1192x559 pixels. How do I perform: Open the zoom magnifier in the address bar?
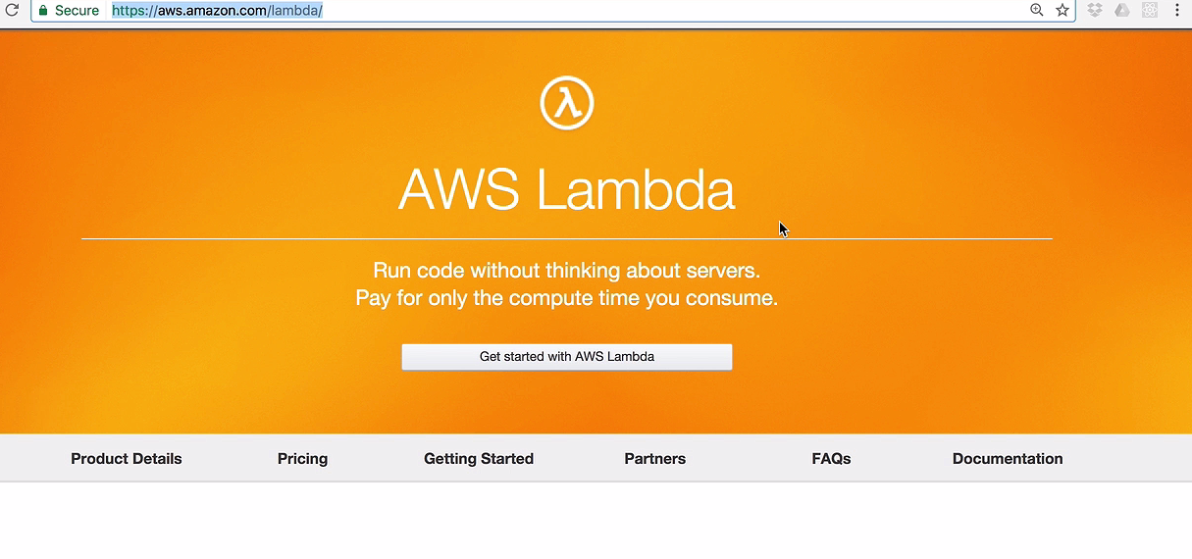pyautogui.click(x=1037, y=10)
